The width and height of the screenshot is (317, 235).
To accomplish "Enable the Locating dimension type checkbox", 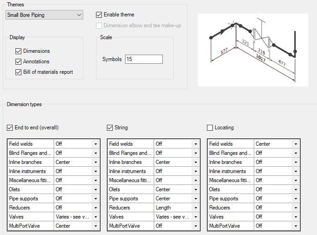I will point(210,128).
